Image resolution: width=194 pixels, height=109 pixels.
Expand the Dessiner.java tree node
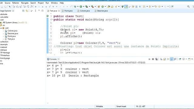click(x=3, y=34)
